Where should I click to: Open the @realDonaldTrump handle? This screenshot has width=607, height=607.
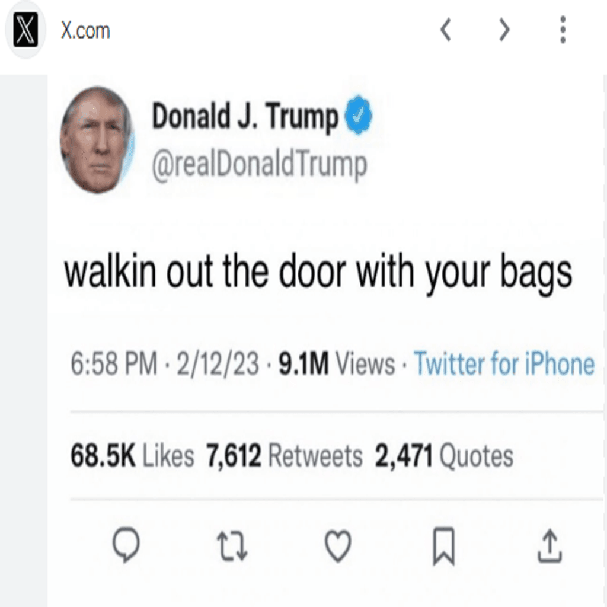click(x=260, y=165)
